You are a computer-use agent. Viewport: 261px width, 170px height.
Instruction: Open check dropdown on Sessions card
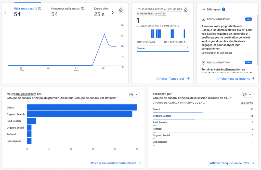[247, 95]
